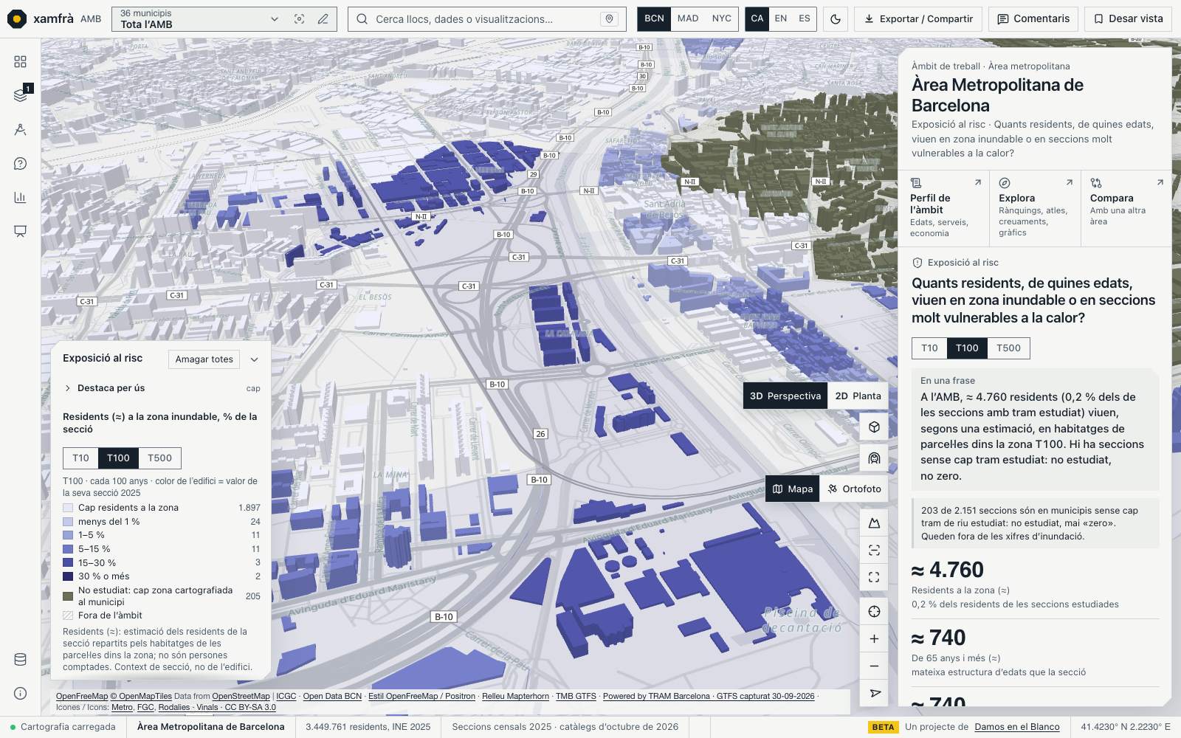Viewport: 1181px width, 738px height.
Task: Switch city to MAD
Action: click(x=688, y=19)
